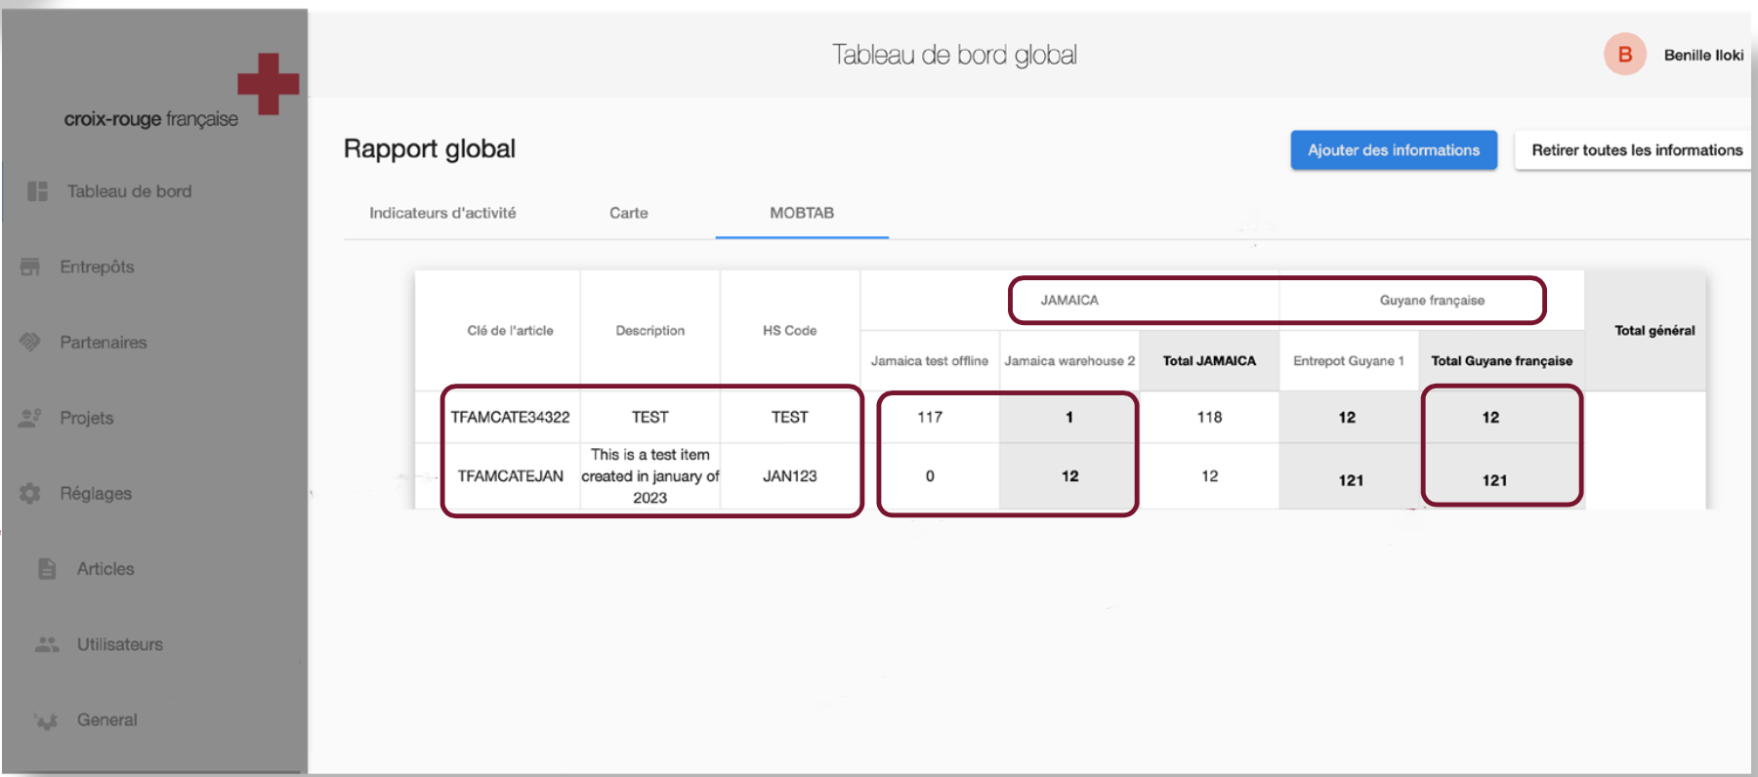1758x777 pixels.
Task: Switch to the Indicateurs d'activité tab
Action: [x=442, y=213]
